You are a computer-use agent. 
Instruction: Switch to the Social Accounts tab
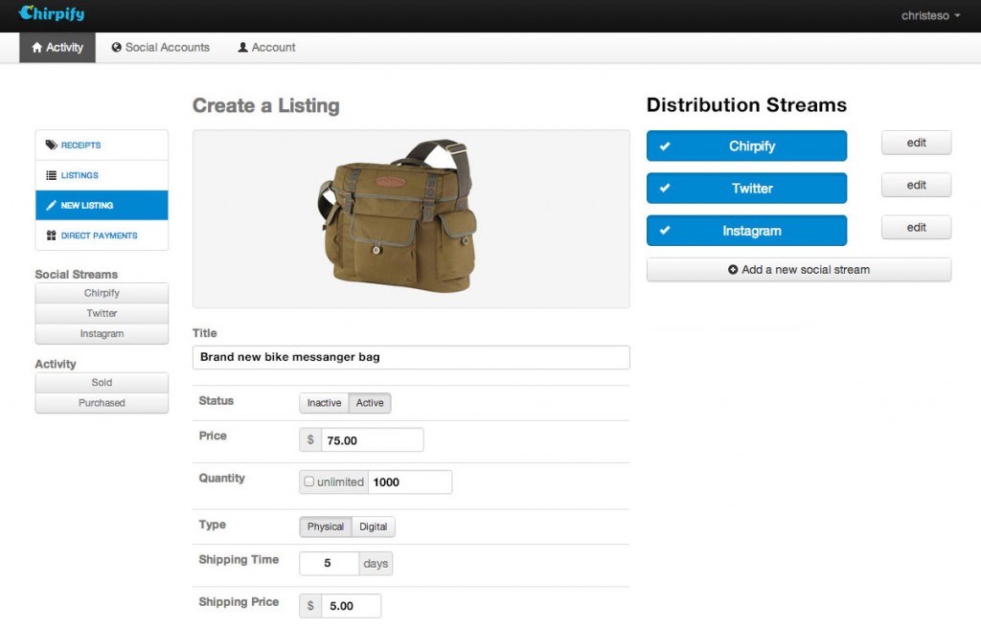pyautogui.click(x=161, y=48)
